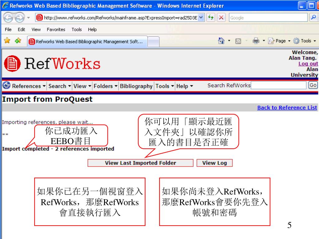Open the RefWorks Tools dropdown menu

coord(164,86)
